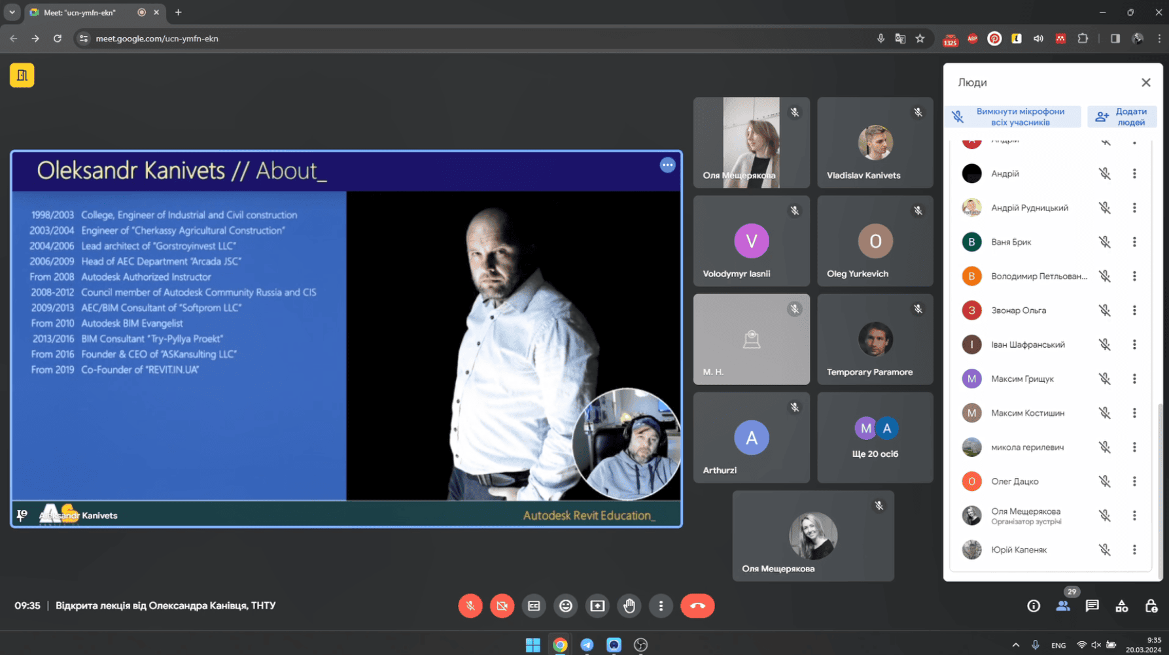Mute Іван Шафранський's microphone

pyautogui.click(x=1105, y=344)
